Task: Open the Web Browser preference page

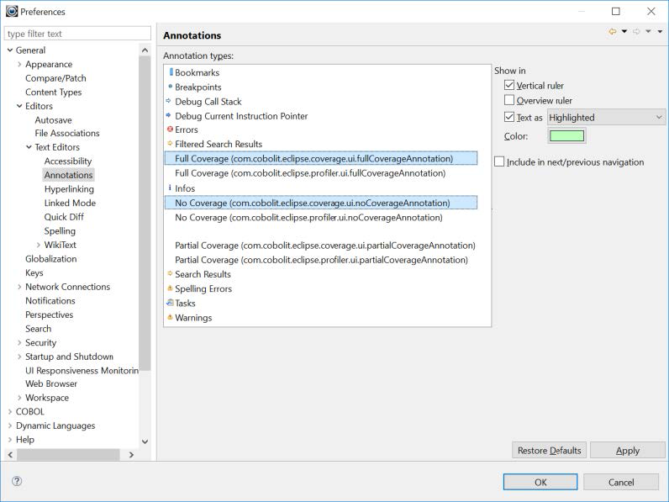Action: click(x=51, y=383)
